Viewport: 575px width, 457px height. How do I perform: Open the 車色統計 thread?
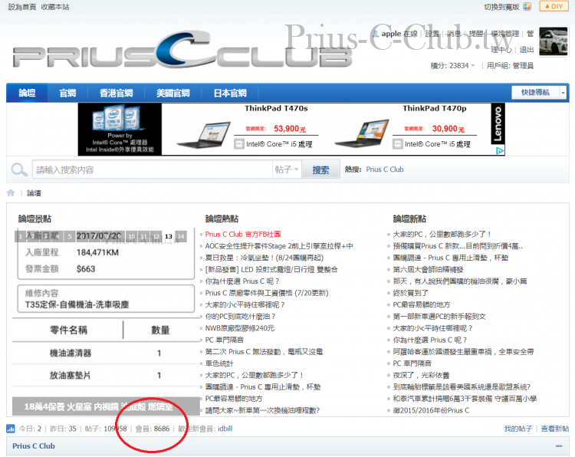[x=219, y=363]
